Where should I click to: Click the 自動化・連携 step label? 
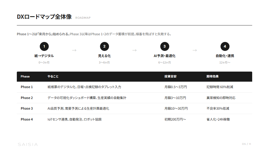pyautogui.click(x=225, y=56)
